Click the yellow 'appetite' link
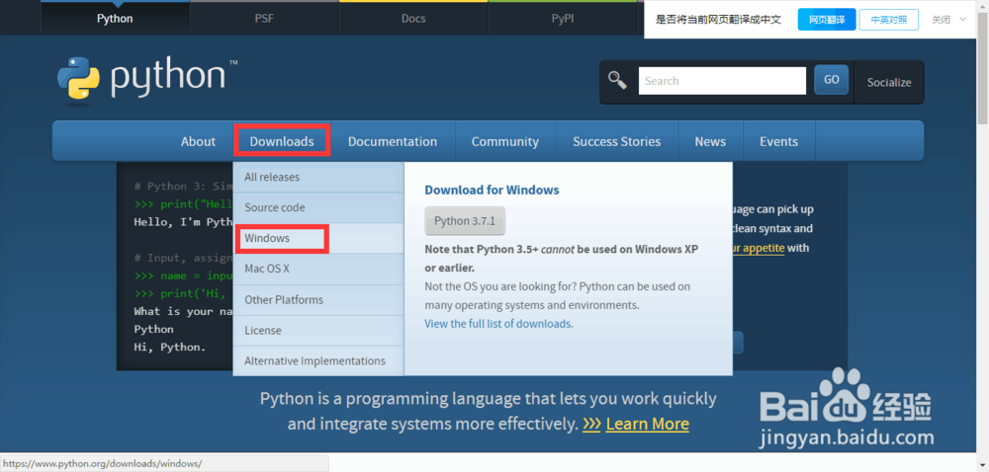This screenshot has width=989, height=472. click(x=759, y=248)
